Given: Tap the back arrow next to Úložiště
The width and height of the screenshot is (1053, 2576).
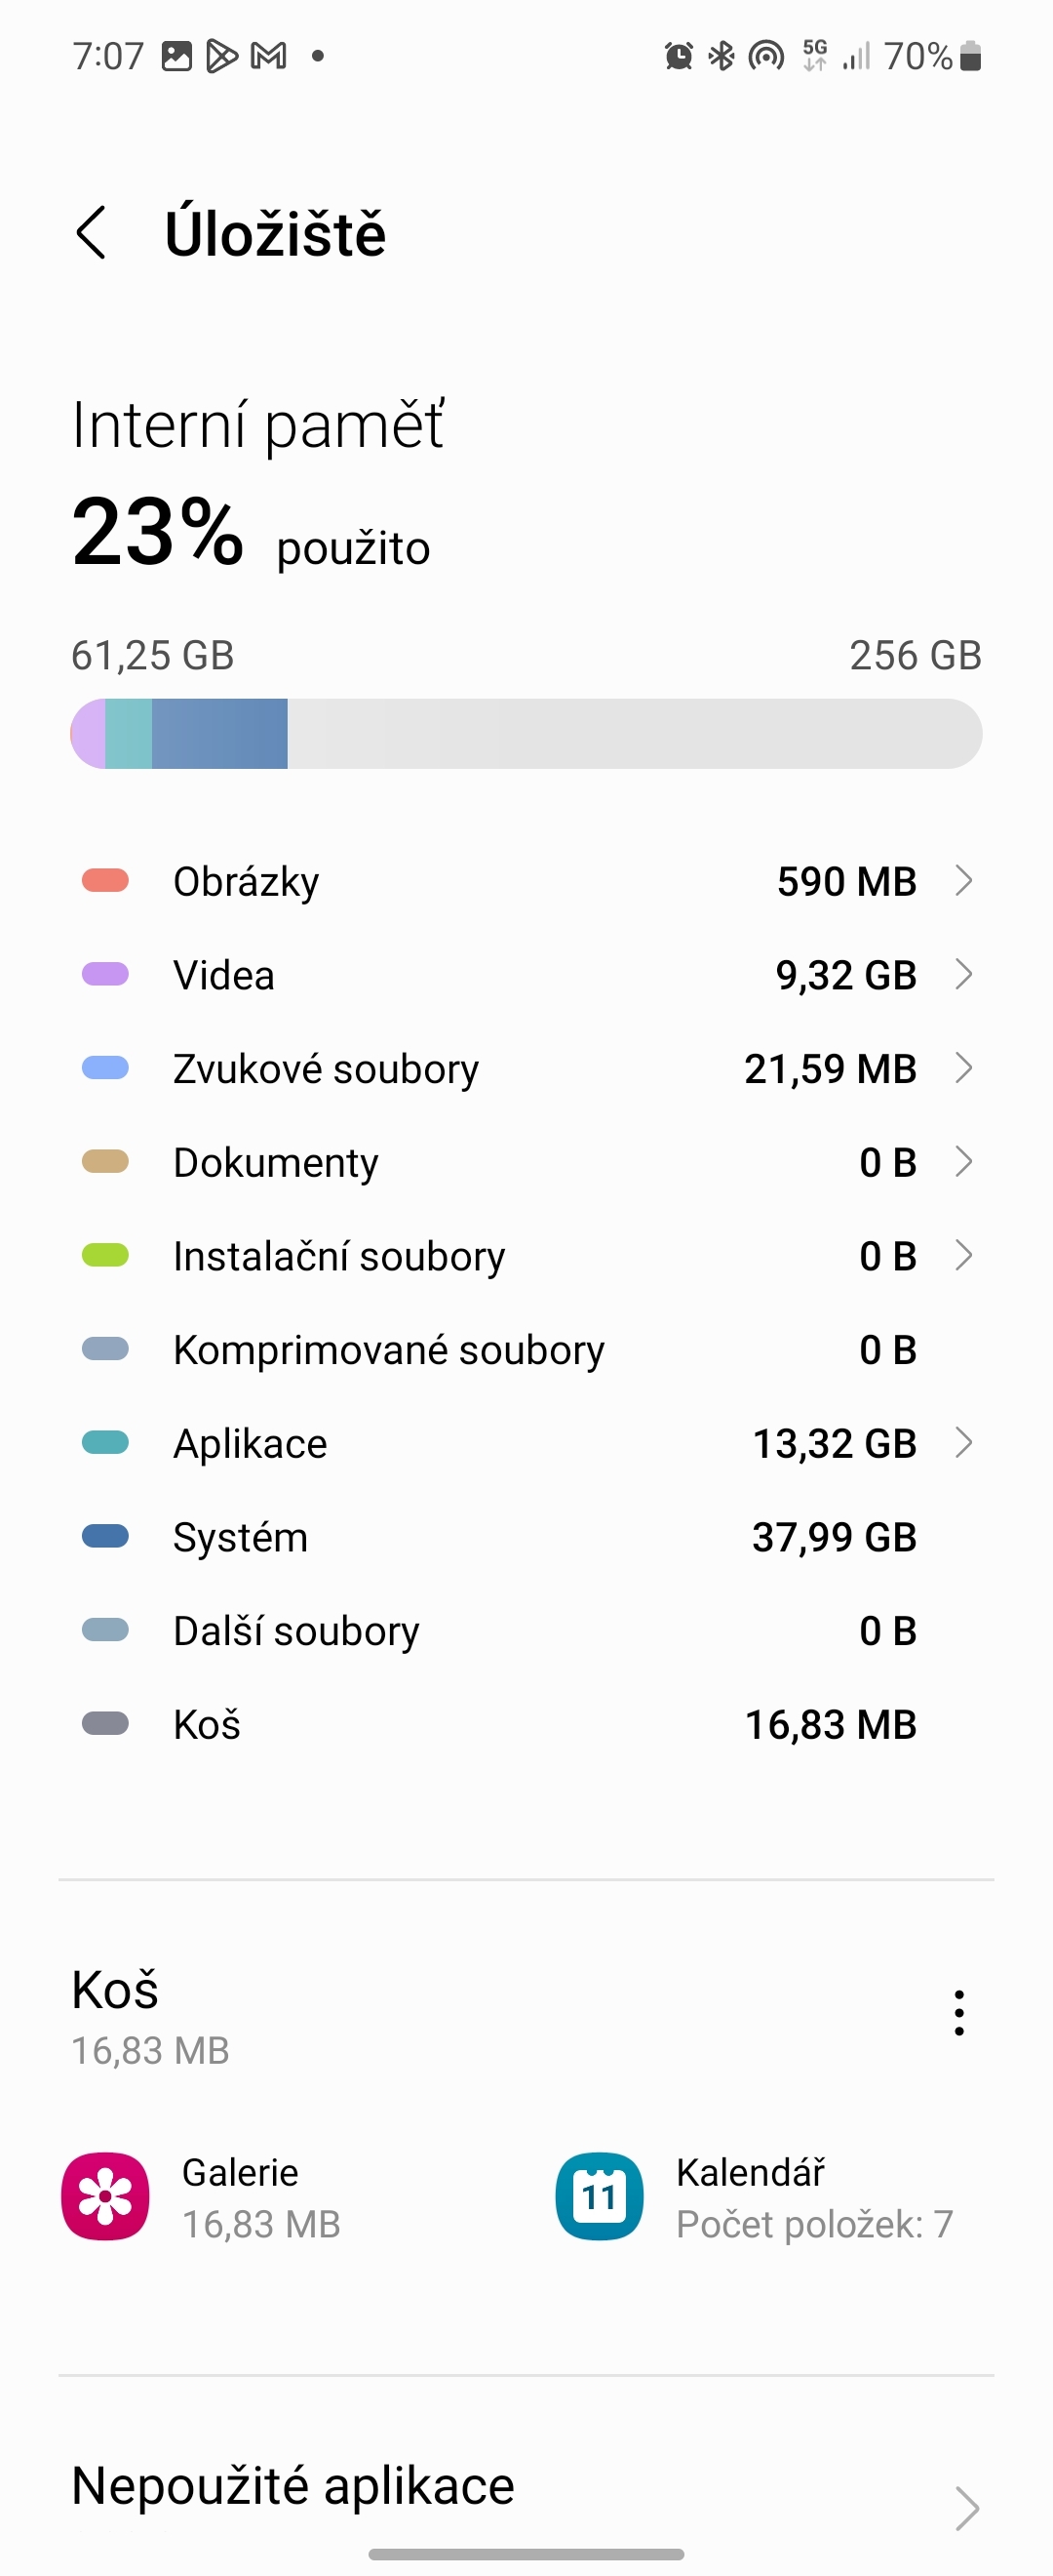Looking at the screenshot, I should 92,233.
